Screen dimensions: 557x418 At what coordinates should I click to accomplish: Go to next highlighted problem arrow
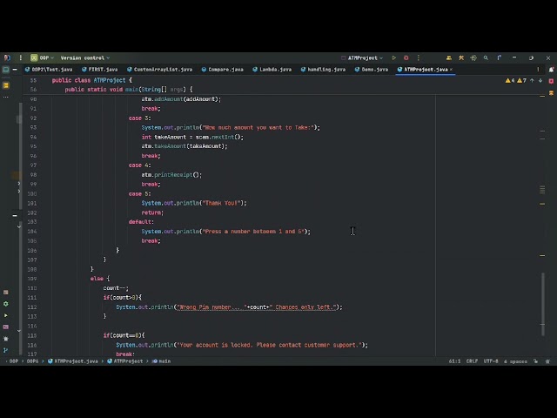[x=540, y=81]
